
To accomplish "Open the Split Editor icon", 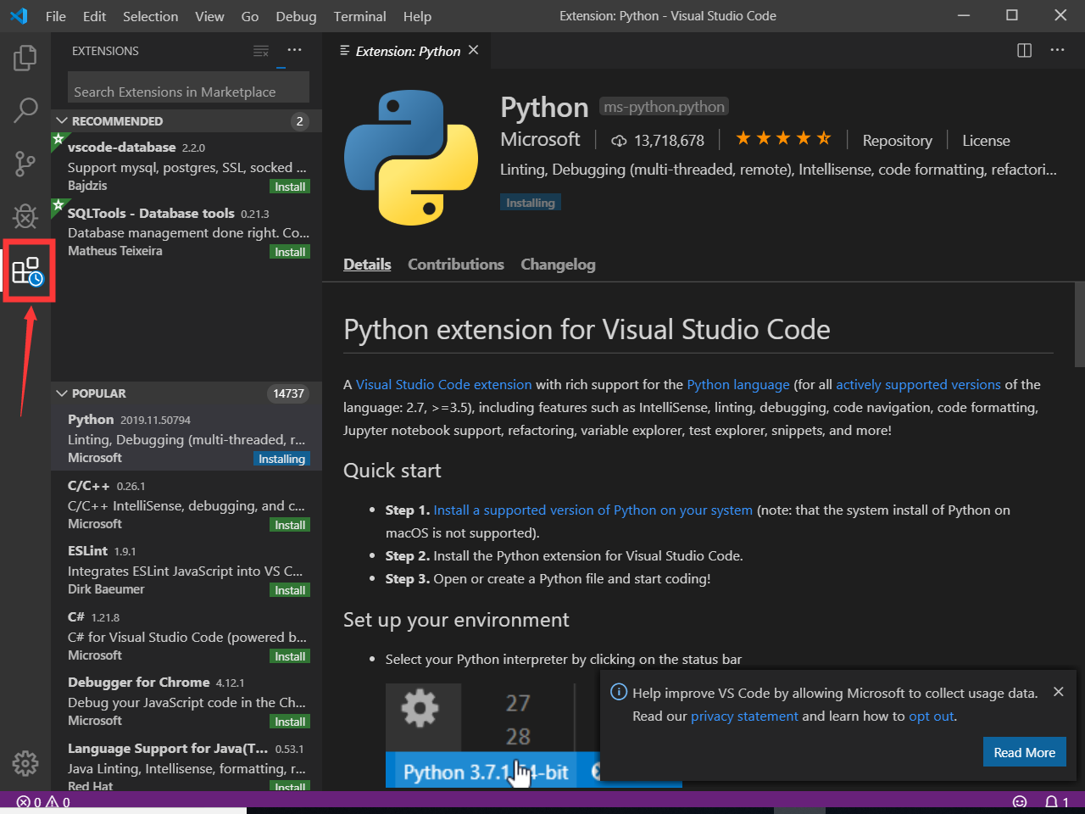I will click(1024, 50).
